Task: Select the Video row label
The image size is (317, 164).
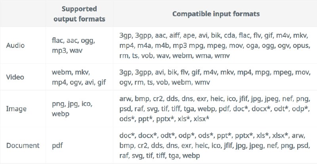Action: coord(15,77)
